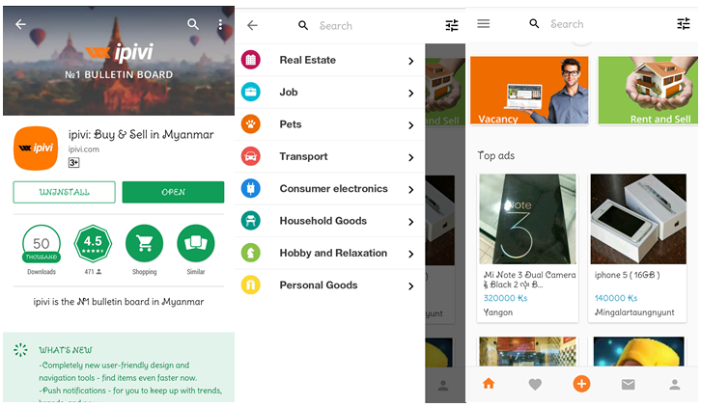Open the Mi Note 3 ad photo

(527, 219)
